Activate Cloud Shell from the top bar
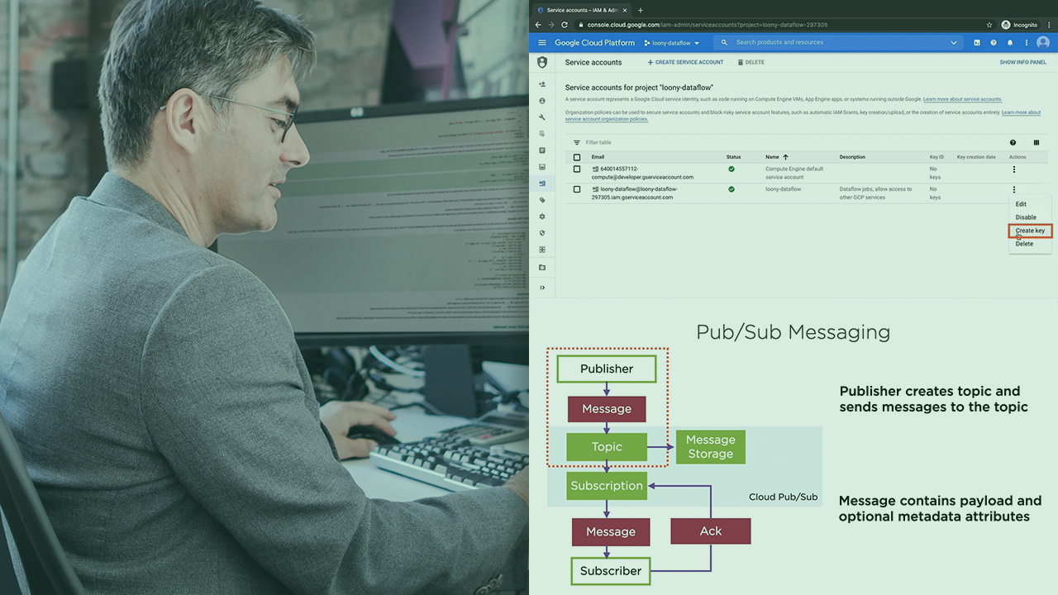Screen dimensions: 1058x595 [977, 43]
